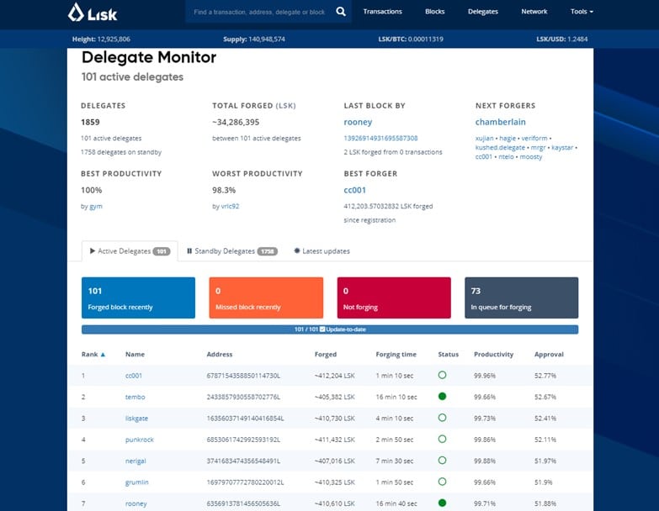Open block ID 13926914931695587308 link
This screenshot has height=511, width=659.
click(380, 138)
